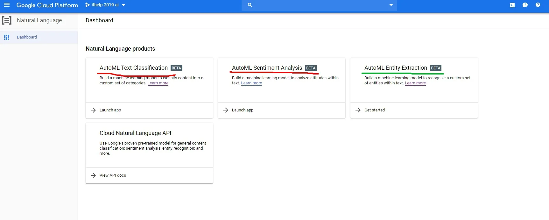This screenshot has width=549, height=220.
Task: Open Learn more link under Sentiment Analysis
Action: 251,83
